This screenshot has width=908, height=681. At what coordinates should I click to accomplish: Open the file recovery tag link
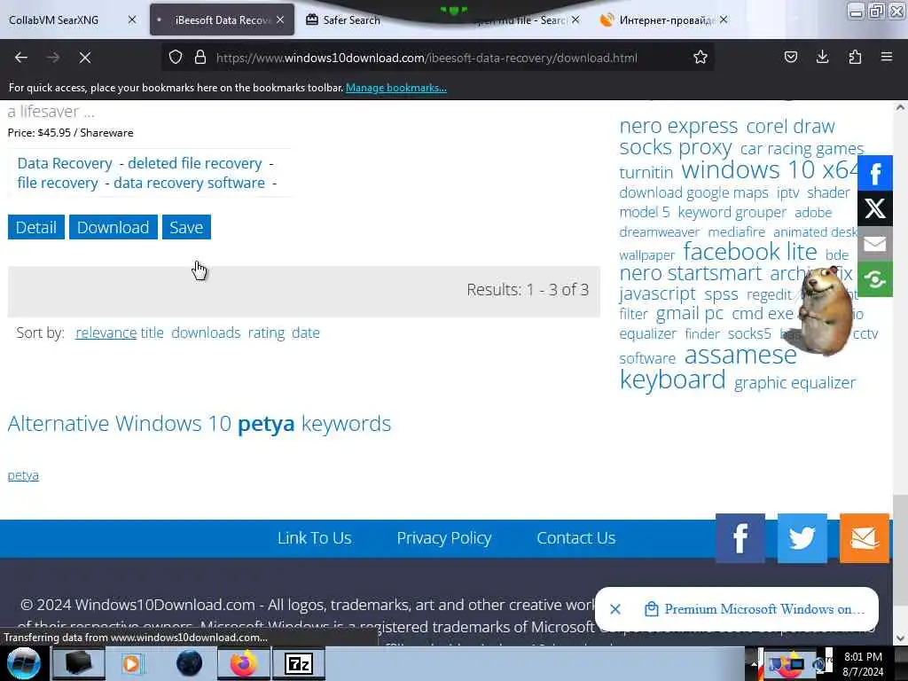click(x=58, y=183)
